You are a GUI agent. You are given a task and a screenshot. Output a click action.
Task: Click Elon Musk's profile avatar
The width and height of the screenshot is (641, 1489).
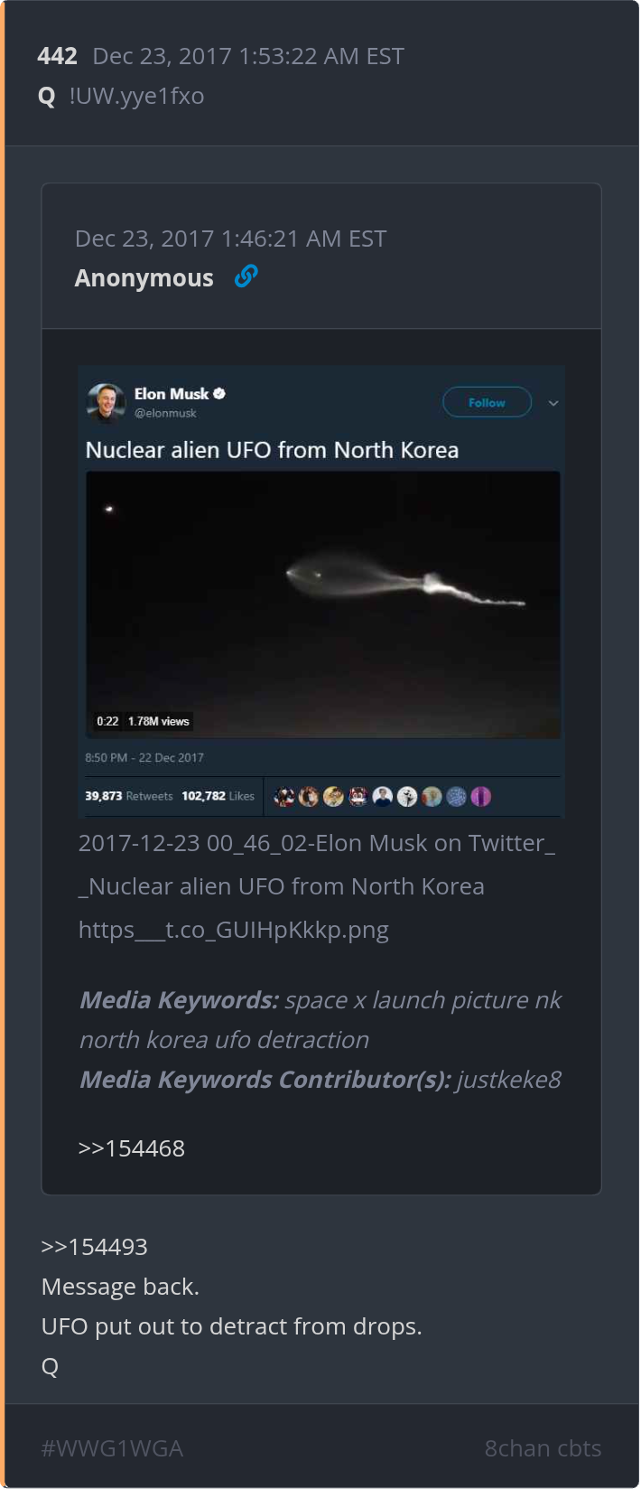(106, 402)
